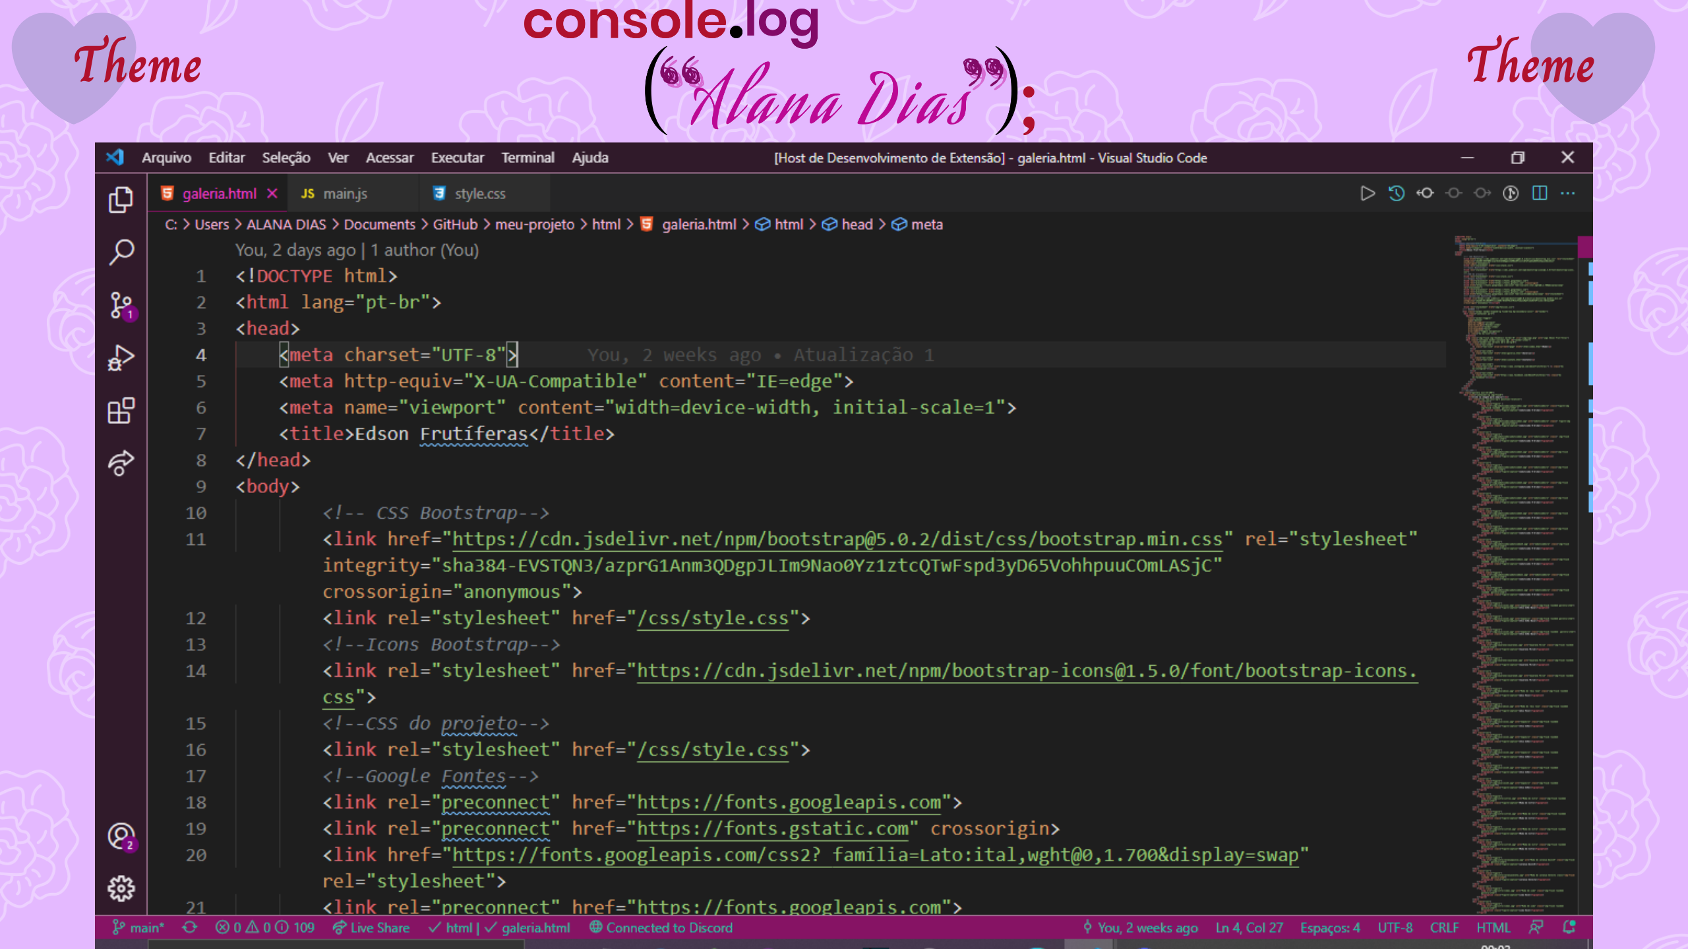
Task: Click Connected to Discord status item
Action: (661, 927)
